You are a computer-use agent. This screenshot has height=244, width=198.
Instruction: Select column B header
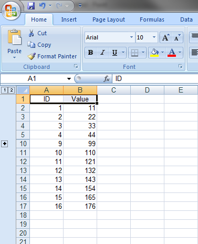(x=80, y=90)
